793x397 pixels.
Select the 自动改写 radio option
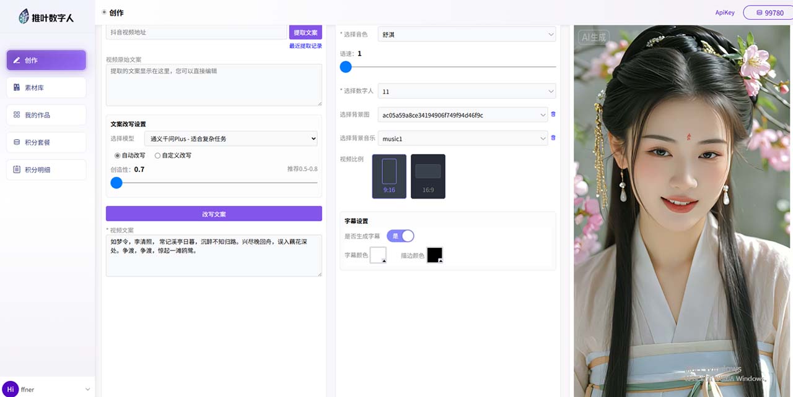118,155
